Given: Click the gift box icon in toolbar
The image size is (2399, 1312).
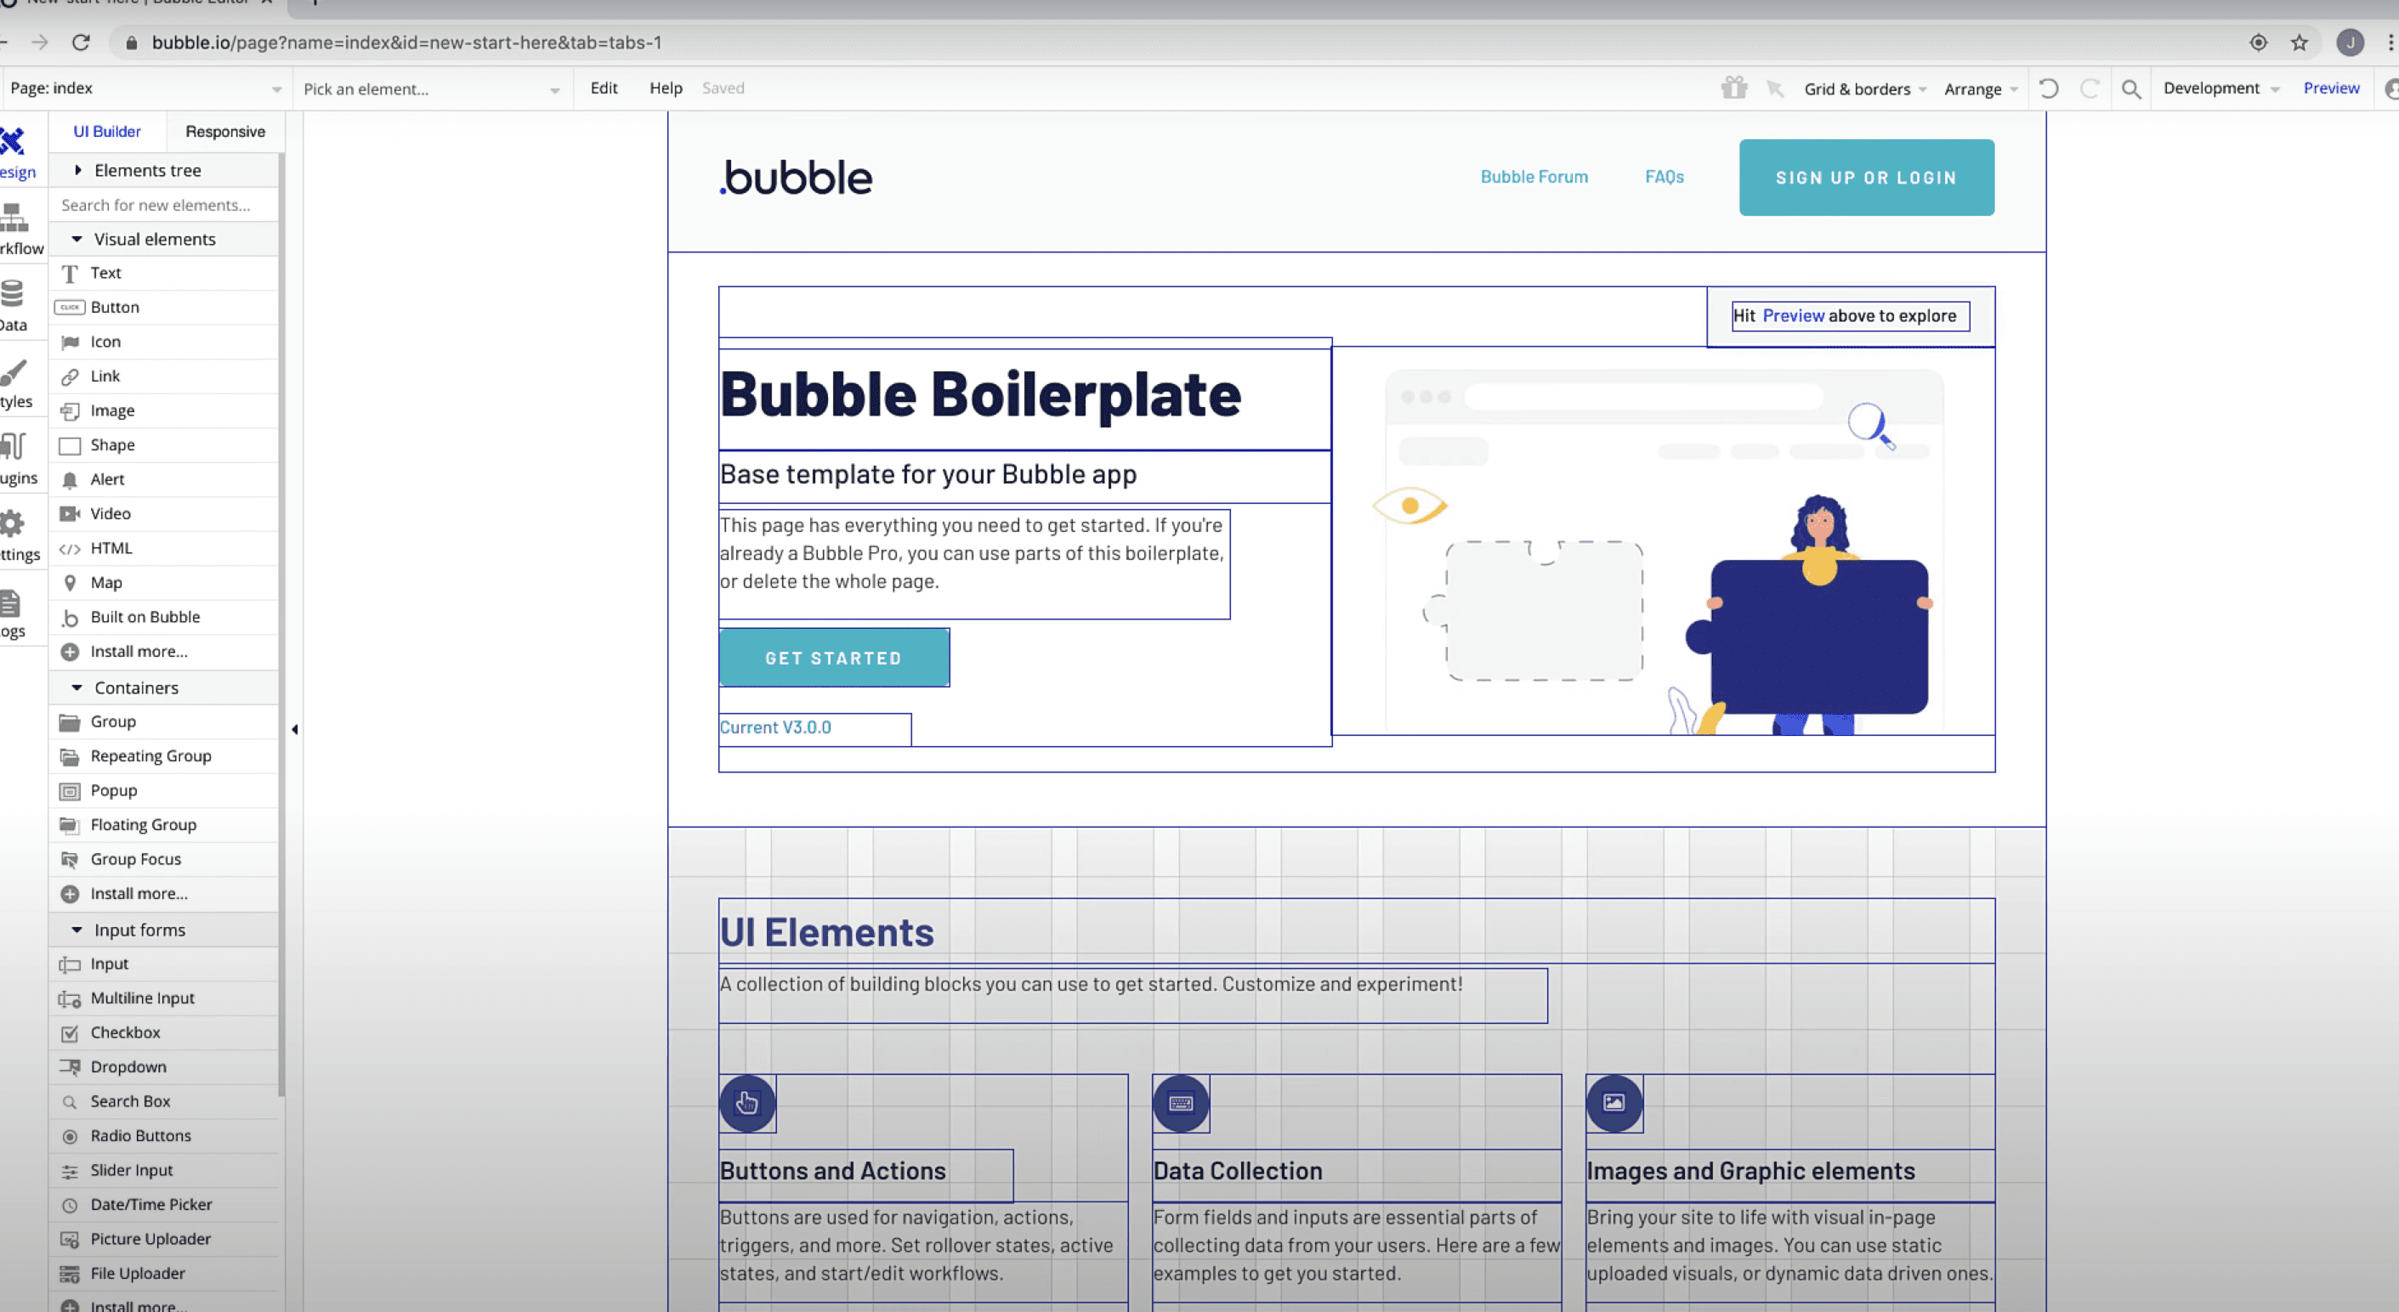Looking at the screenshot, I should pos(1734,88).
